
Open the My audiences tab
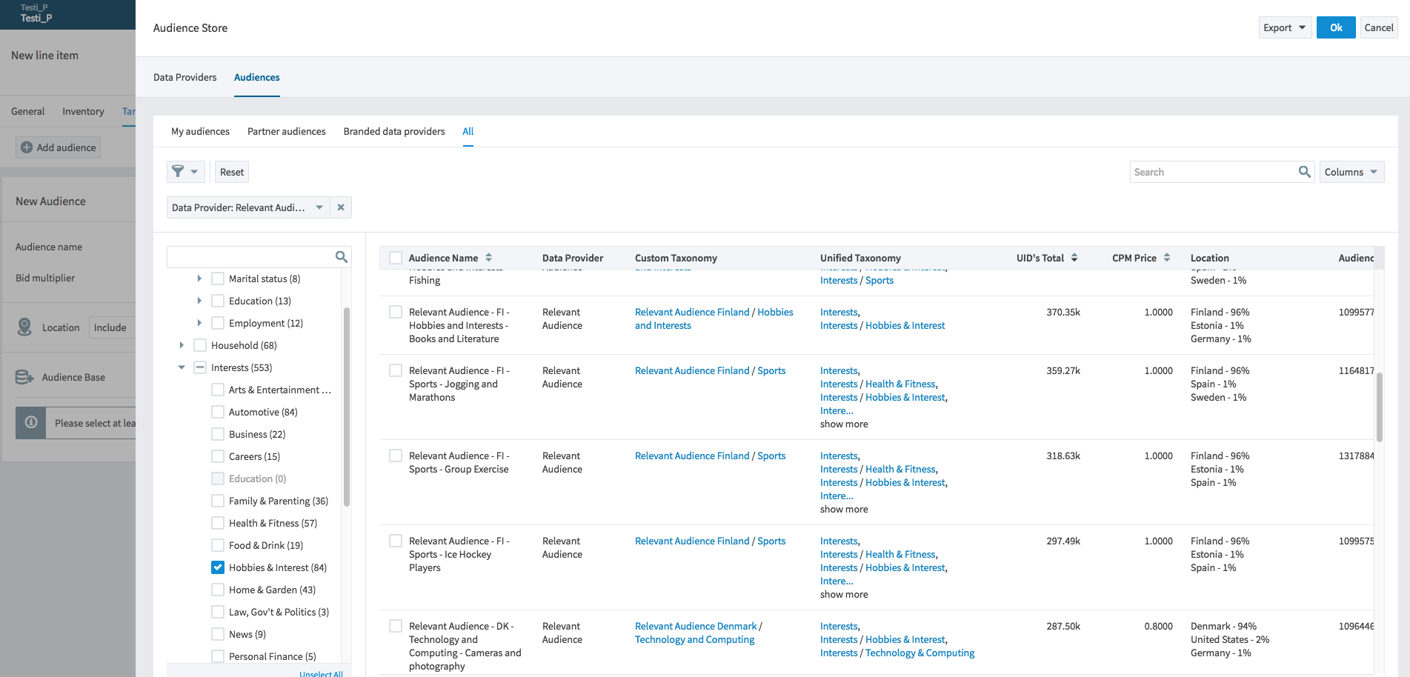click(x=200, y=131)
